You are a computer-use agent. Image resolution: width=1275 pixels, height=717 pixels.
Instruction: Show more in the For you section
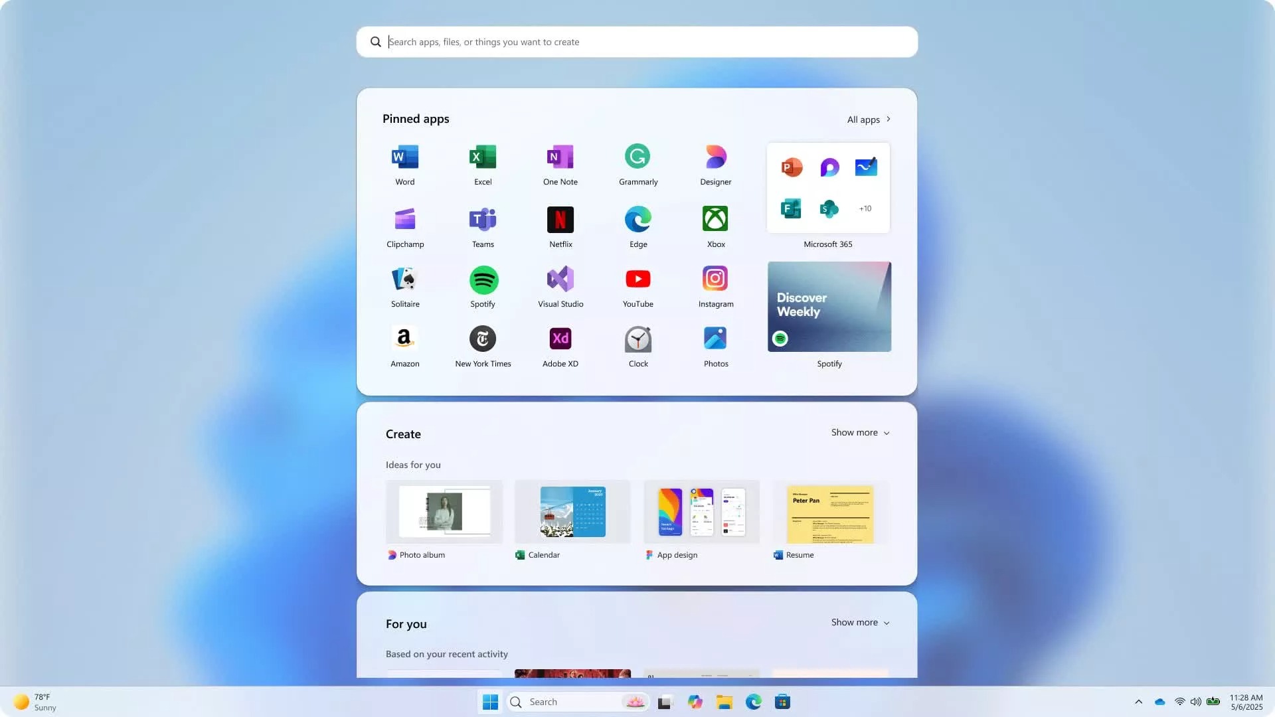[x=859, y=622]
